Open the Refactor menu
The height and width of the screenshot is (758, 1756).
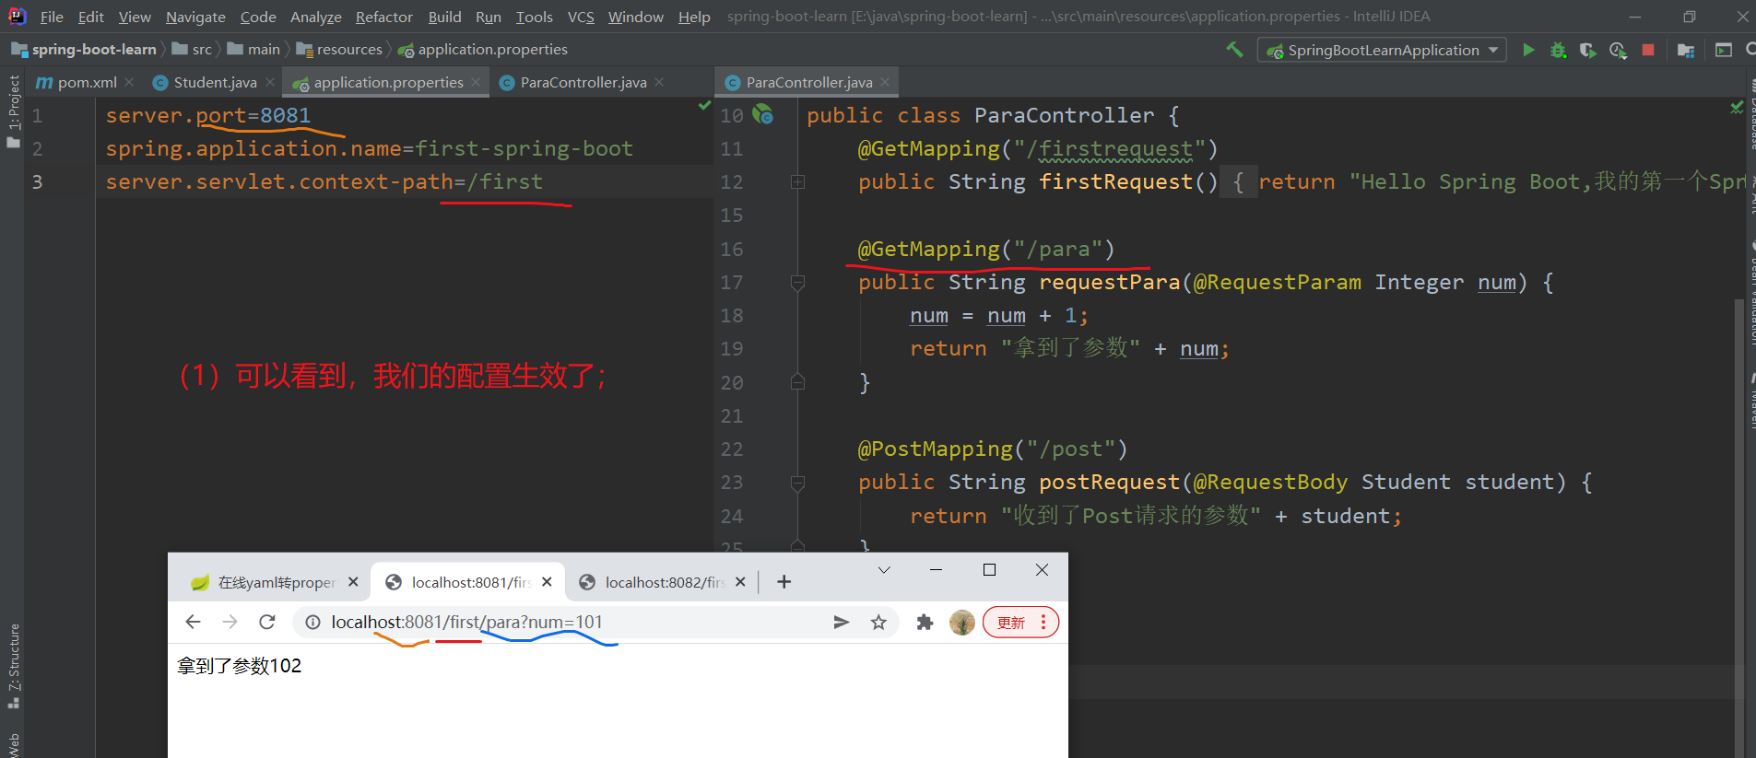pyautogui.click(x=384, y=17)
